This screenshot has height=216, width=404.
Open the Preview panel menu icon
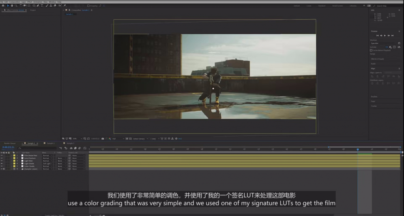tap(399, 31)
